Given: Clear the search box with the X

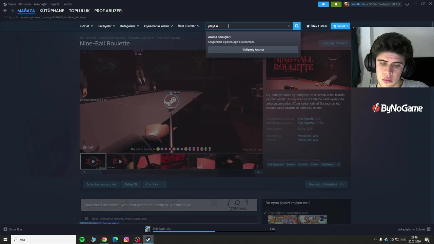Looking at the screenshot, I should tap(289, 26).
